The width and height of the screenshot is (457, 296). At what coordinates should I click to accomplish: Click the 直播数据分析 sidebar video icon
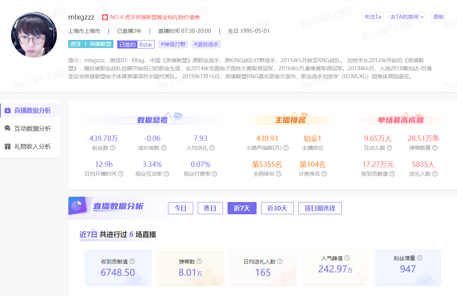8,110
